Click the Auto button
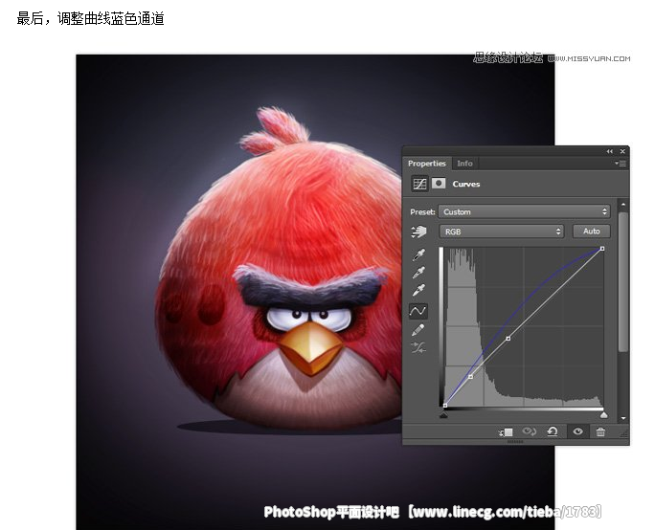Screen dimensions: 655x530 click(x=591, y=232)
